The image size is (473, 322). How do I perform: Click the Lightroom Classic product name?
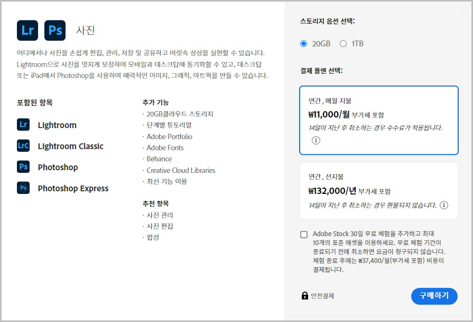point(71,147)
